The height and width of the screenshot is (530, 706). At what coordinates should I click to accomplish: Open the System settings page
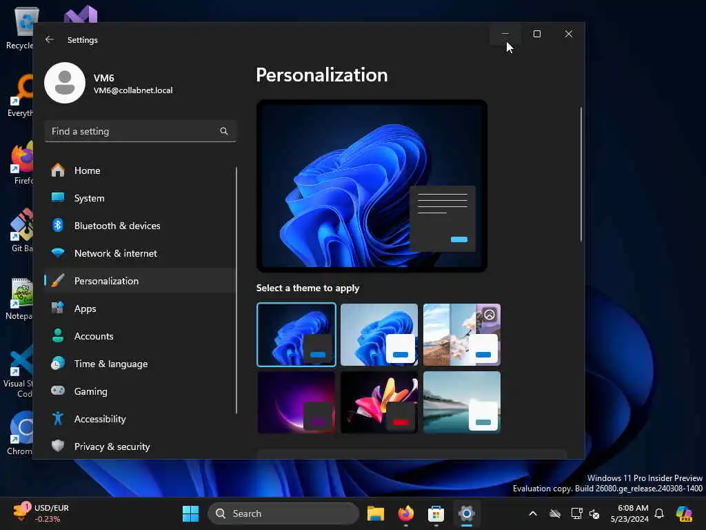click(139, 198)
